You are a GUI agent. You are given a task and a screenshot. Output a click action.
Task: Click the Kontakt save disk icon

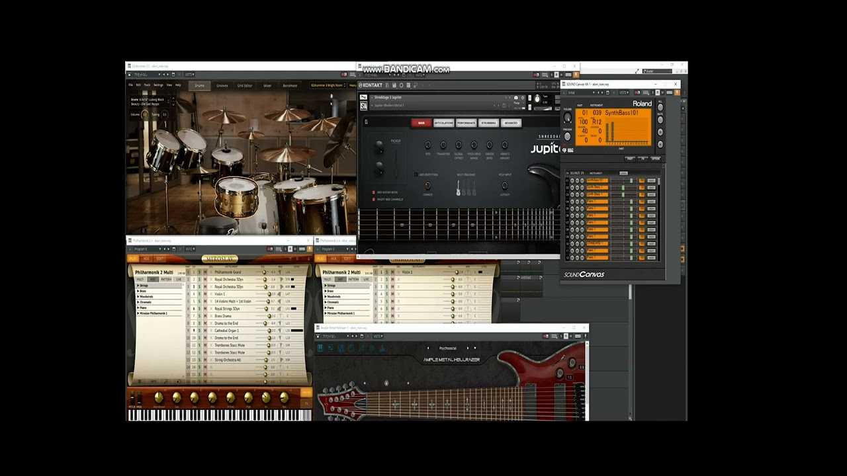pos(394,85)
